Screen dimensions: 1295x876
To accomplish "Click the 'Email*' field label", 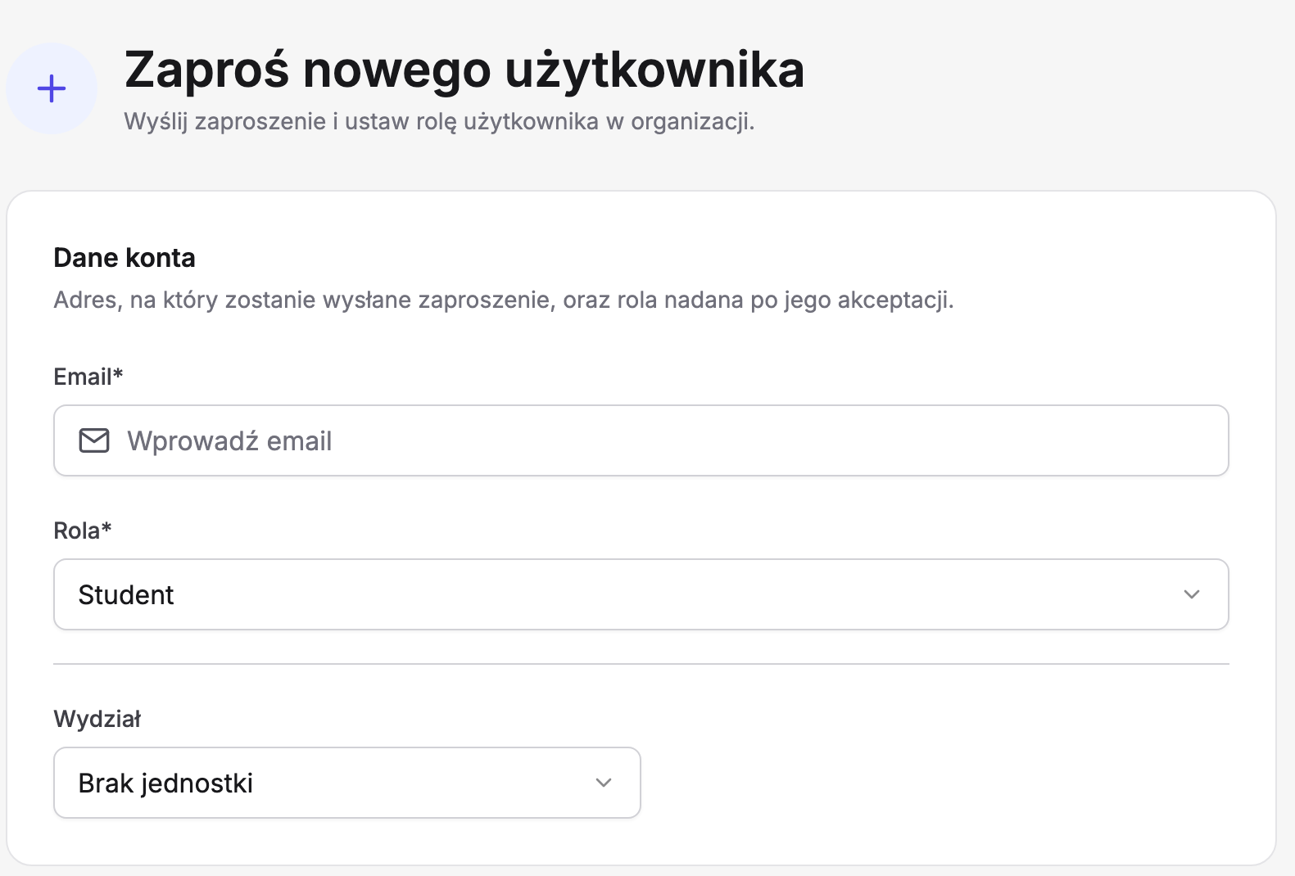I will pos(88,377).
